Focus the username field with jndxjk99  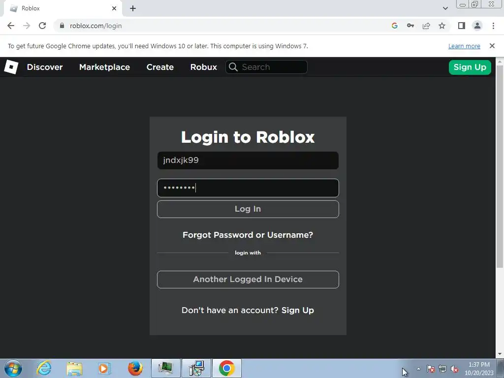tap(248, 160)
